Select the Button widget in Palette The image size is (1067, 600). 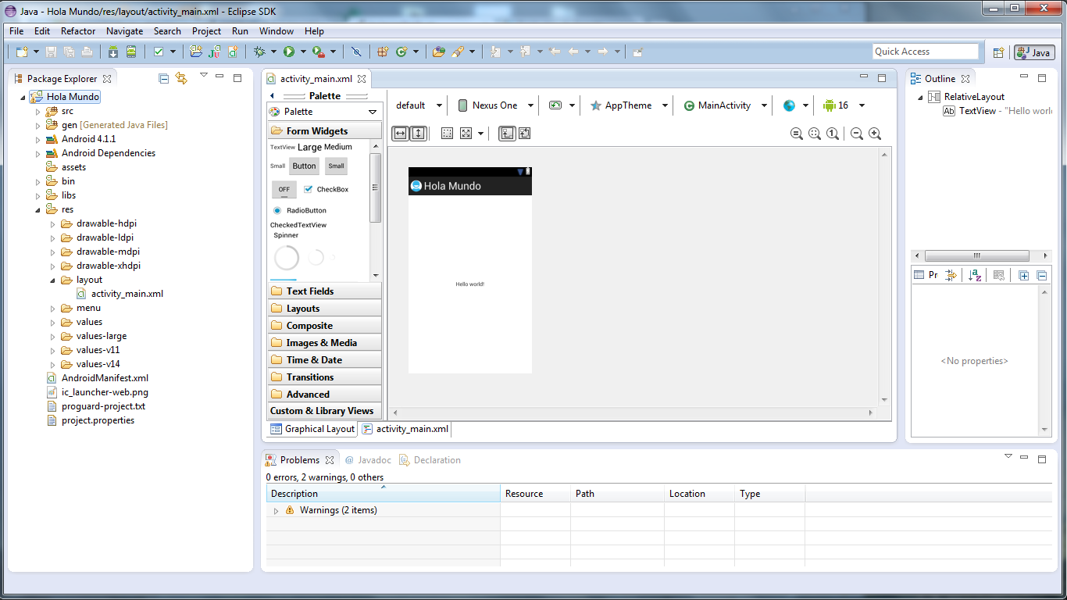click(x=304, y=166)
